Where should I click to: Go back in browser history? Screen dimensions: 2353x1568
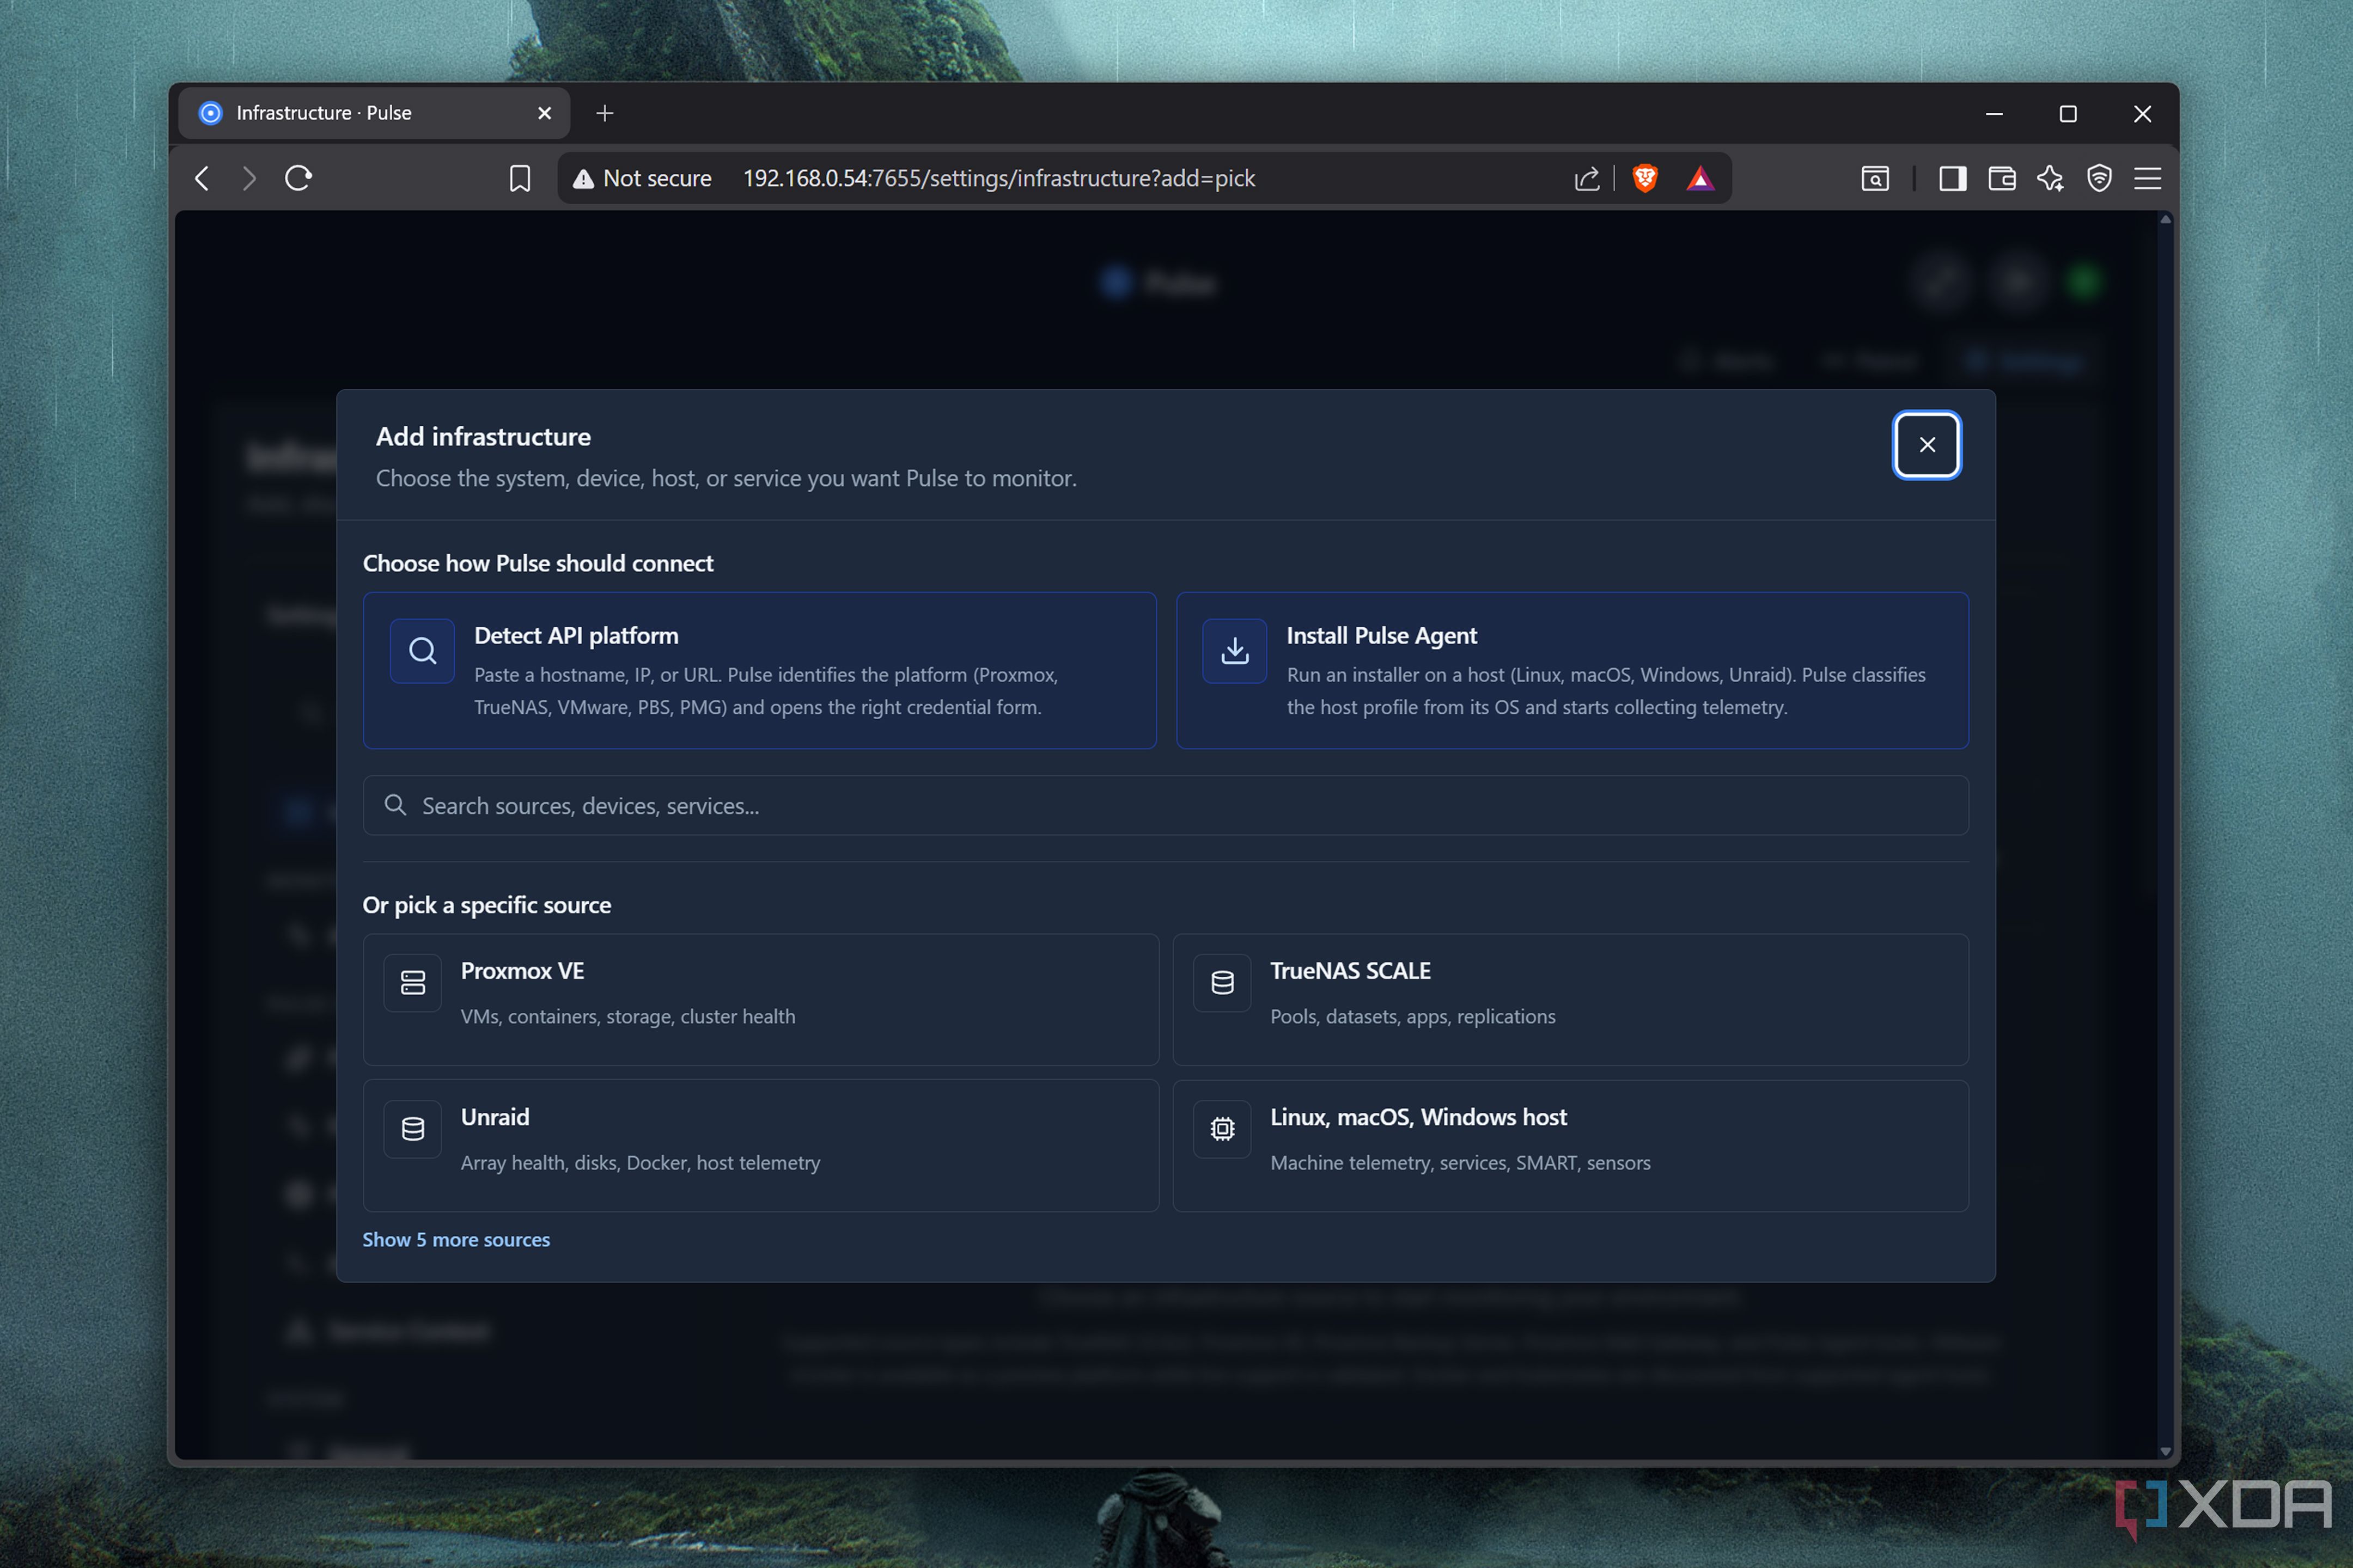(x=202, y=178)
